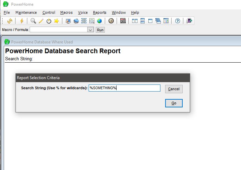The width and height of the screenshot is (241, 170).
Task: Click the 'Search String:' report label
Action: pyautogui.click(x=19, y=59)
